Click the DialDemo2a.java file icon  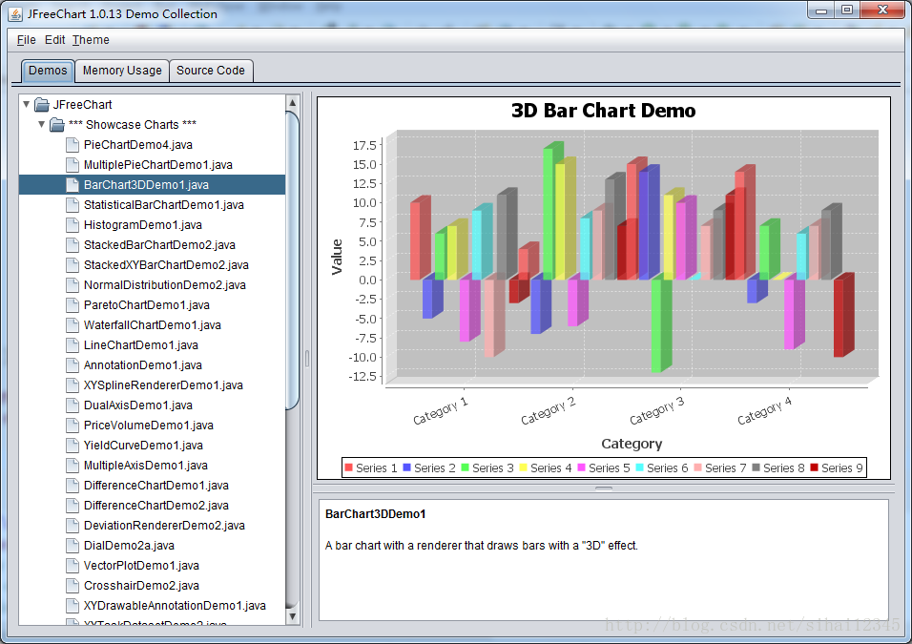point(73,546)
